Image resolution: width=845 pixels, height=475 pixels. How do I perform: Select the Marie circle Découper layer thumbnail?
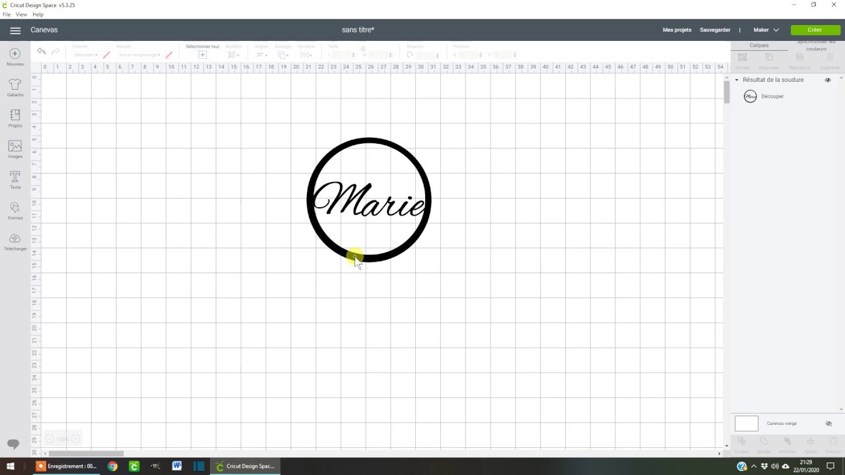(750, 96)
